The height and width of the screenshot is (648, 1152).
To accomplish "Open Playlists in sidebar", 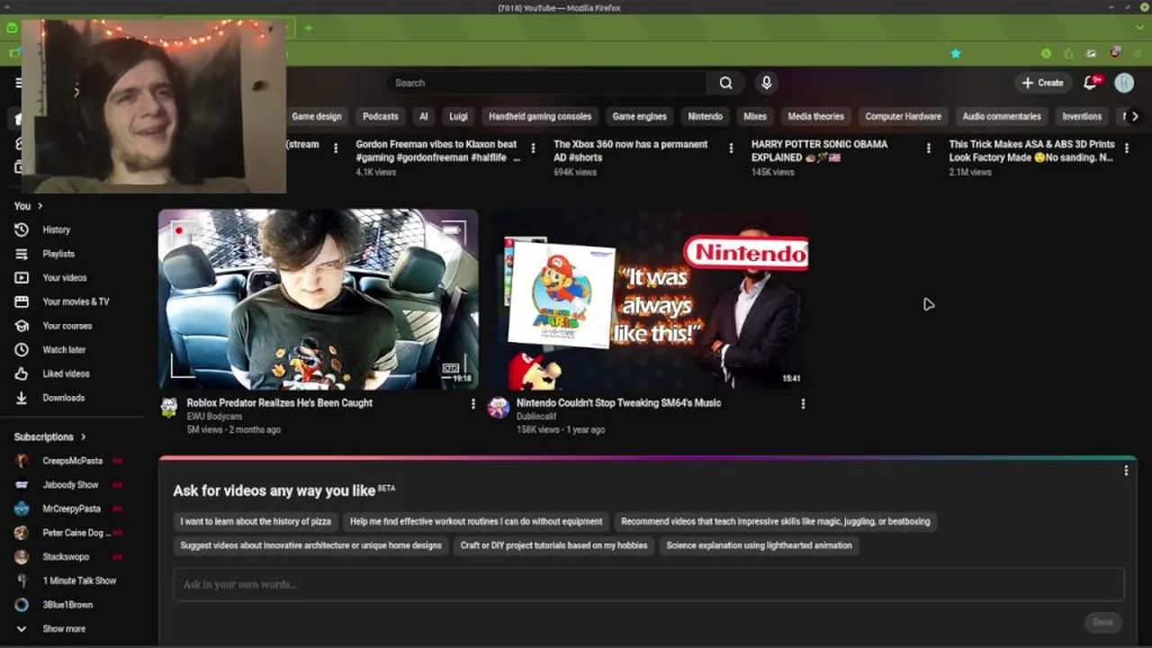I will pos(58,254).
